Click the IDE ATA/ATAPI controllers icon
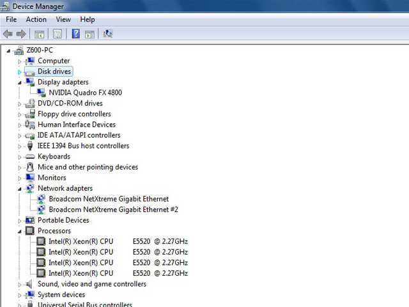Screen dimensions: 409x307 coord(30,136)
